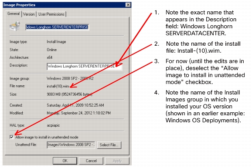Click the 'install-(10).wim' file name
The height and width of the screenshot is (168, 252).
(x=58, y=86)
